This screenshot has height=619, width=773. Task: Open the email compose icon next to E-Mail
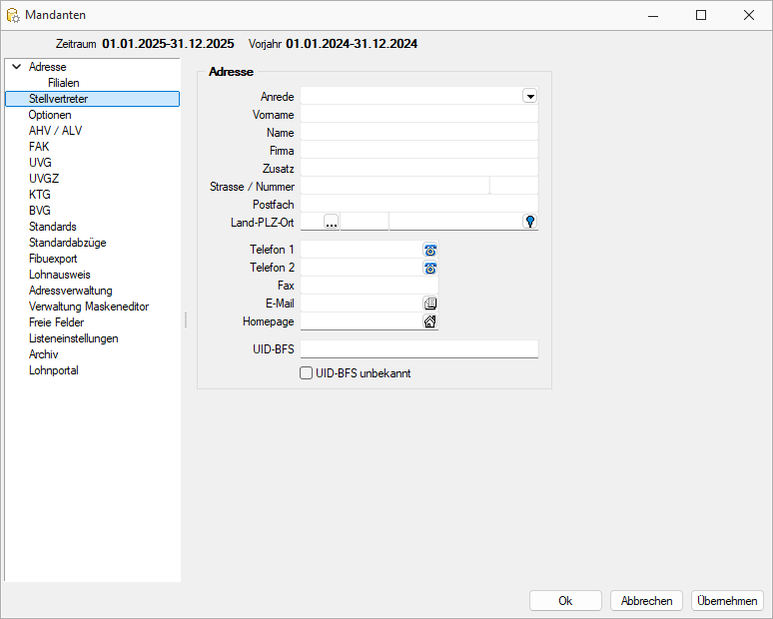[430, 304]
